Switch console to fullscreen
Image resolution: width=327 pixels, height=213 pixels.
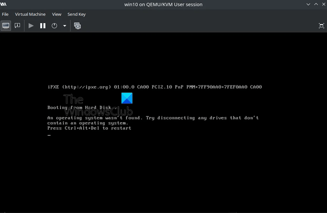click(x=321, y=26)
